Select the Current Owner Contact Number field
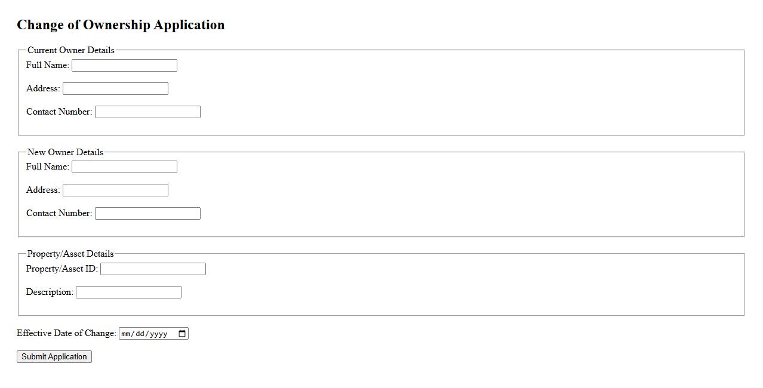The height and width of the screenshot is (388, 763). (x=147, y=112)
